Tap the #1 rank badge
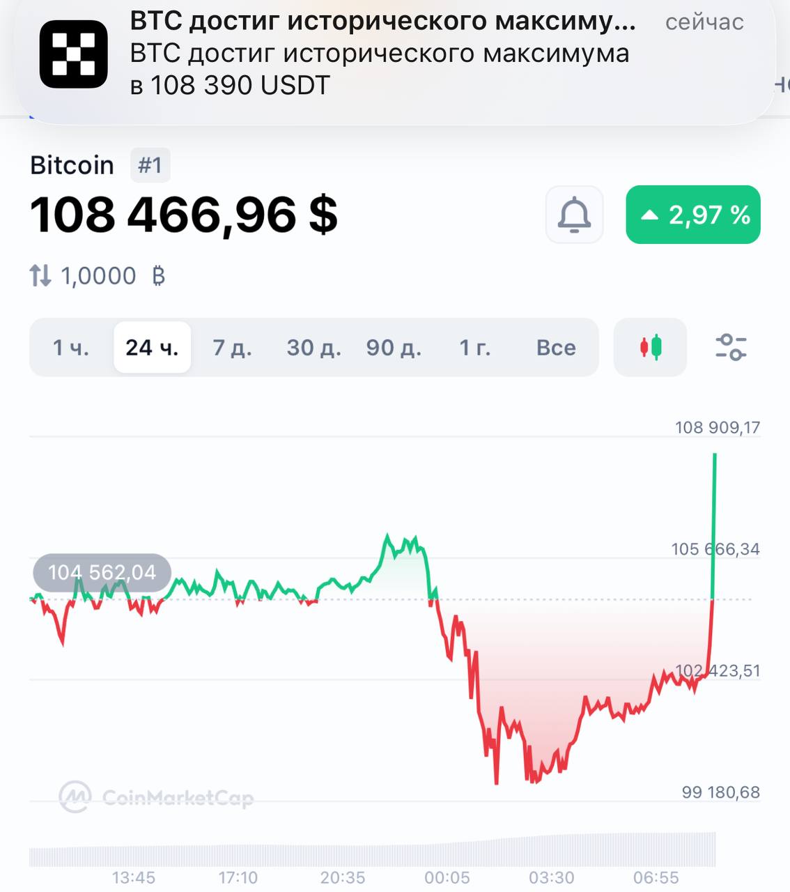This screenshot has width=790, height=892. (x=150, y=165)
